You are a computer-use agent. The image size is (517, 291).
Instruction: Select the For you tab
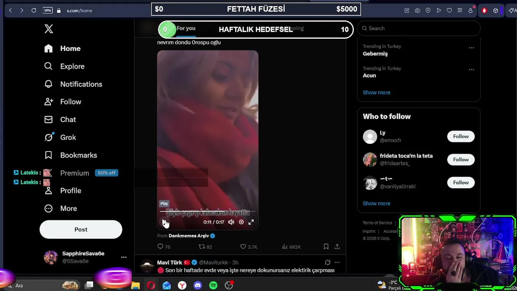tap(186, 28)
